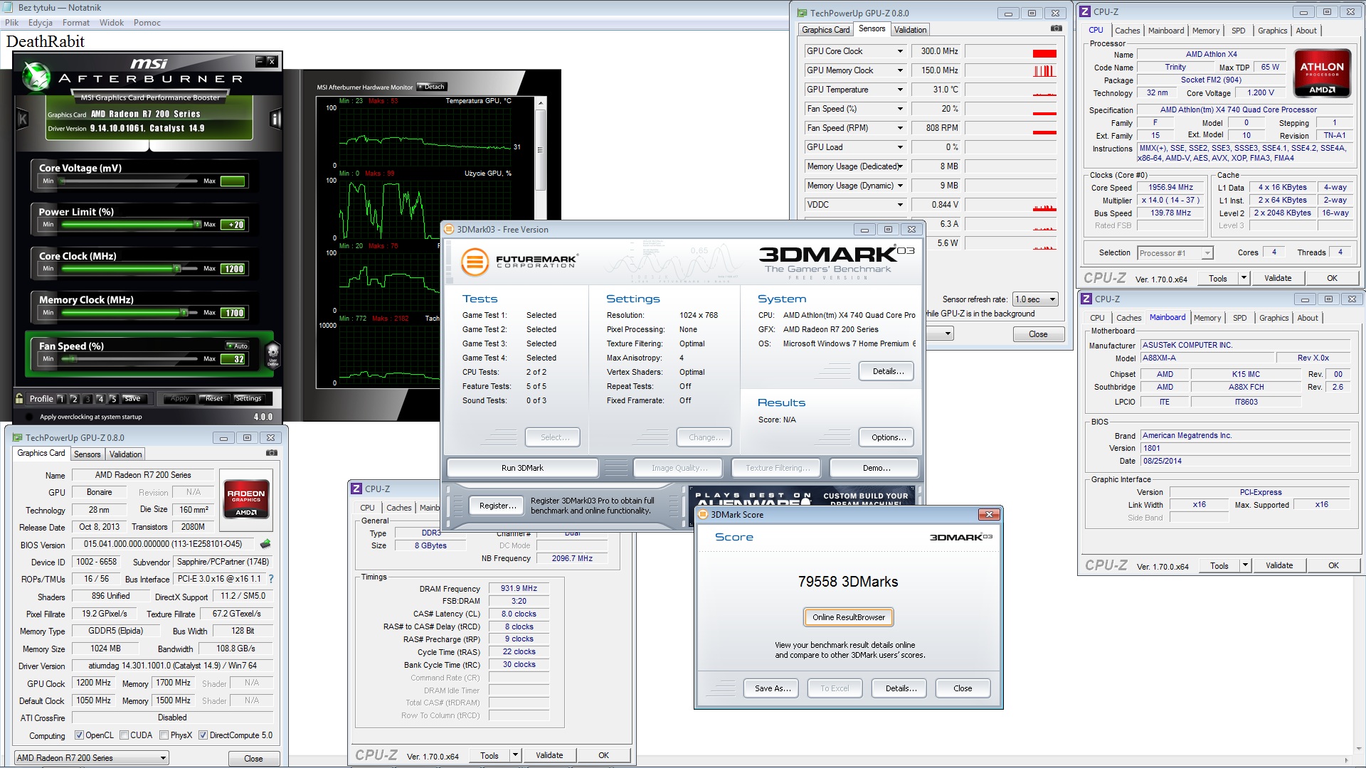
Task: Open Afterburner information panel via i button
Action: point(275,119)
